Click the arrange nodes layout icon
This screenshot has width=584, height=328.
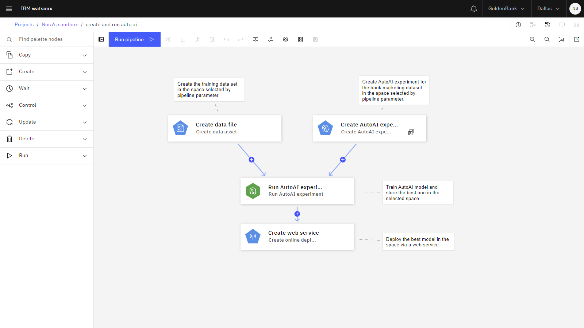tap(300, 39)
